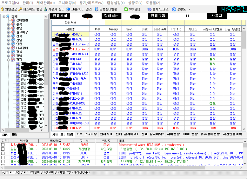This screenshot has height=179, width=247.
Task: Click the 화면잠금 lock icon in toolbar
Action: (x=2, y=9)
